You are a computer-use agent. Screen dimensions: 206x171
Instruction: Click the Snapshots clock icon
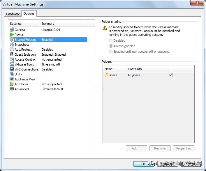coord(12,44)
